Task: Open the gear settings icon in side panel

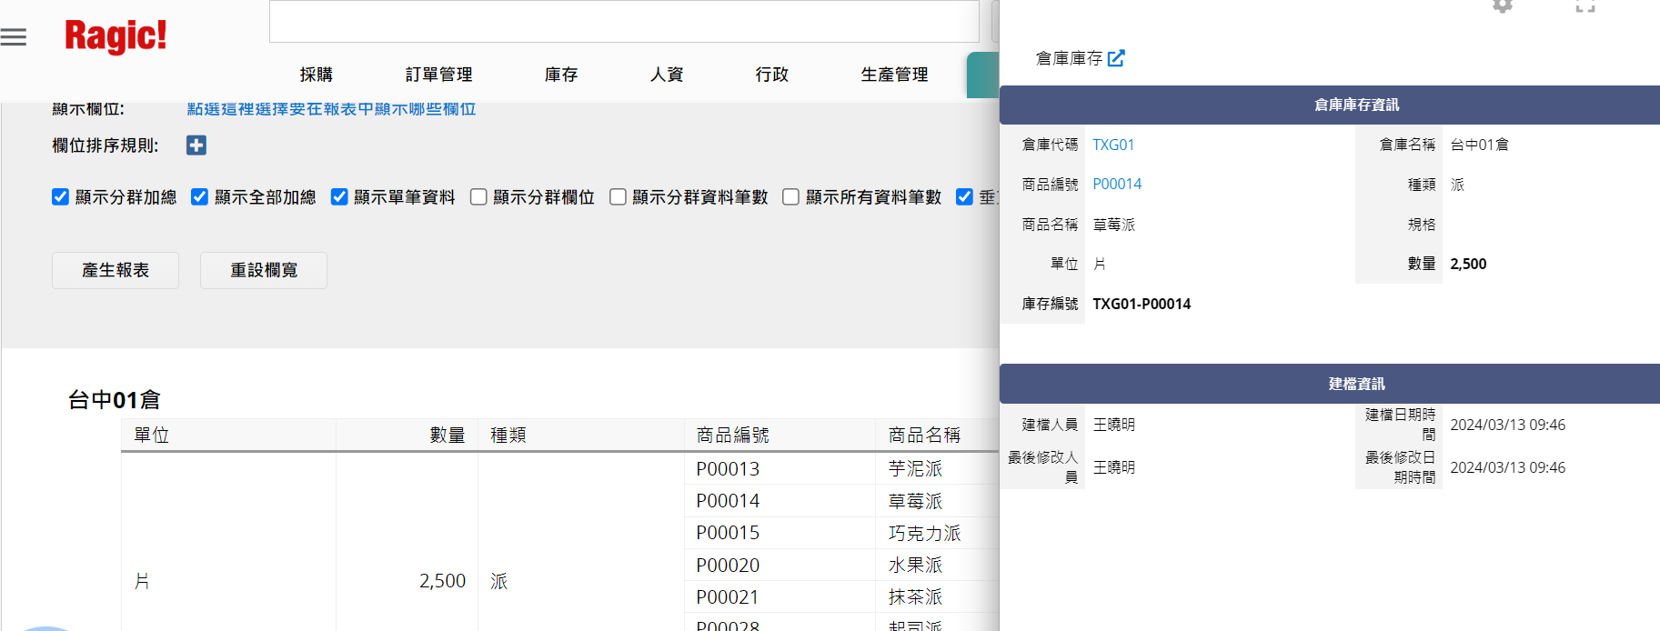Action: (x=1503, y=6)
